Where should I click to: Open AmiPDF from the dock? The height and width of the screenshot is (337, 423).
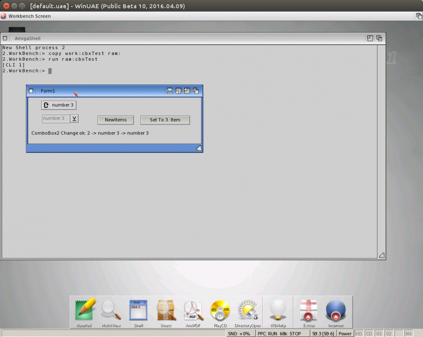tap(193, 310)
